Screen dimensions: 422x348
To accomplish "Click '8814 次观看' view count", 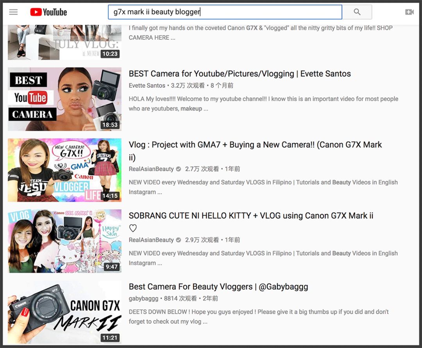I will pyautogui.click(x=180, y=298).
